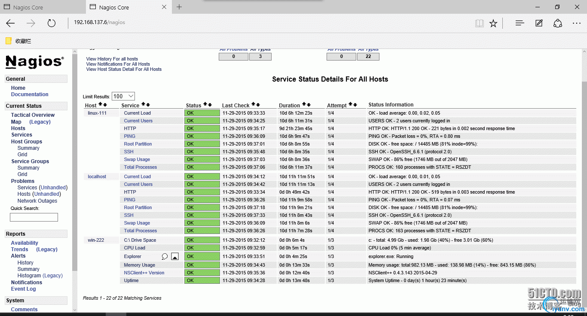Screen dimensions: 587x316
Task: Open Host Groups in sidebar
Action: [x=27, y=142]
